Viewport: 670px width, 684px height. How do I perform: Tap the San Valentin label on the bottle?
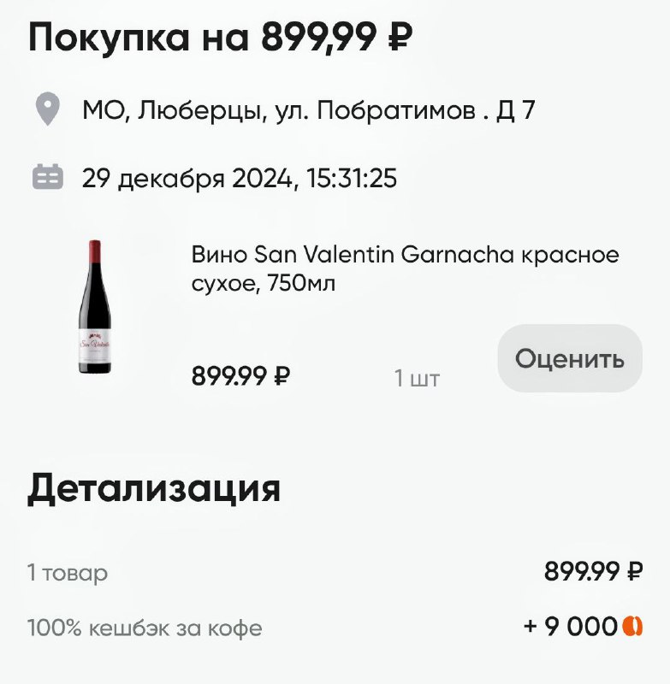click(x=95, y=343)
